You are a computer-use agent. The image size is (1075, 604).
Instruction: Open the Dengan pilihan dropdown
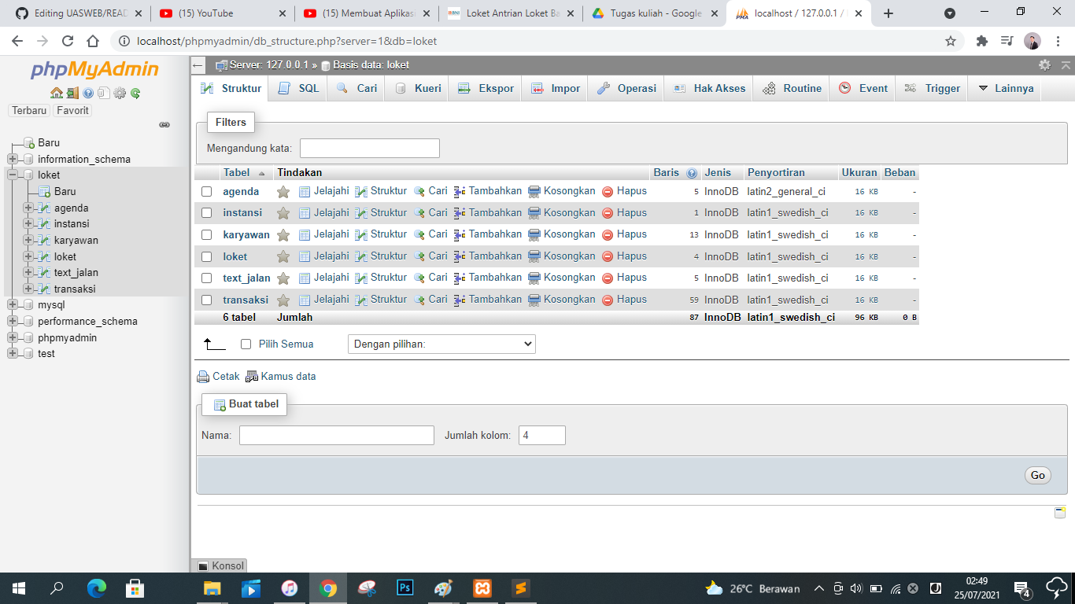pos(441,344)
